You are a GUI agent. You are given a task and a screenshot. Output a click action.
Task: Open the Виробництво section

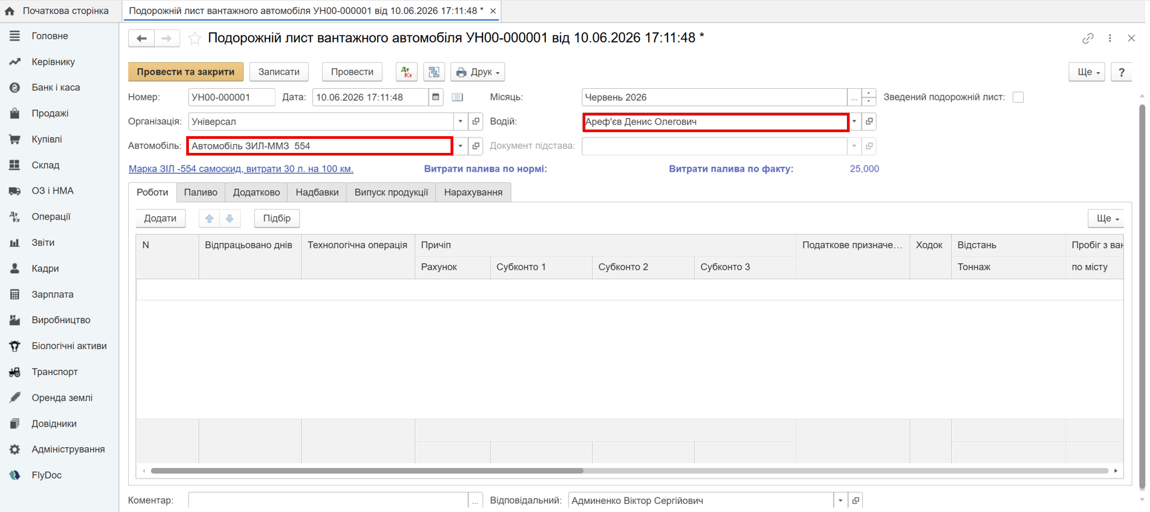(61, 320)
